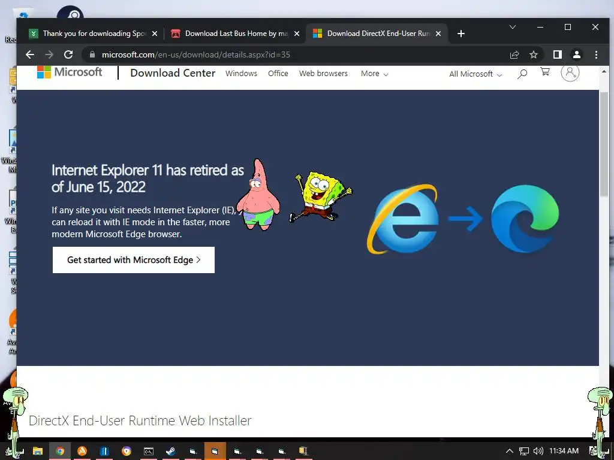This screenshot has height=460, width=614.
Task: Click the Microsoft logo
Action: pyautogui.click(x=70, y=72)
